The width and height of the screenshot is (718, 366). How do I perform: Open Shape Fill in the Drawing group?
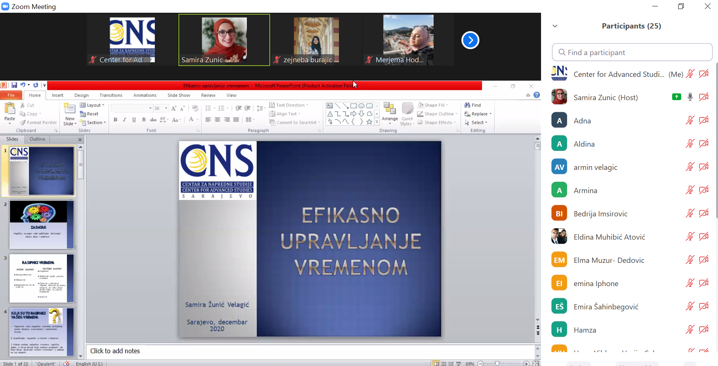coord(432,105)
